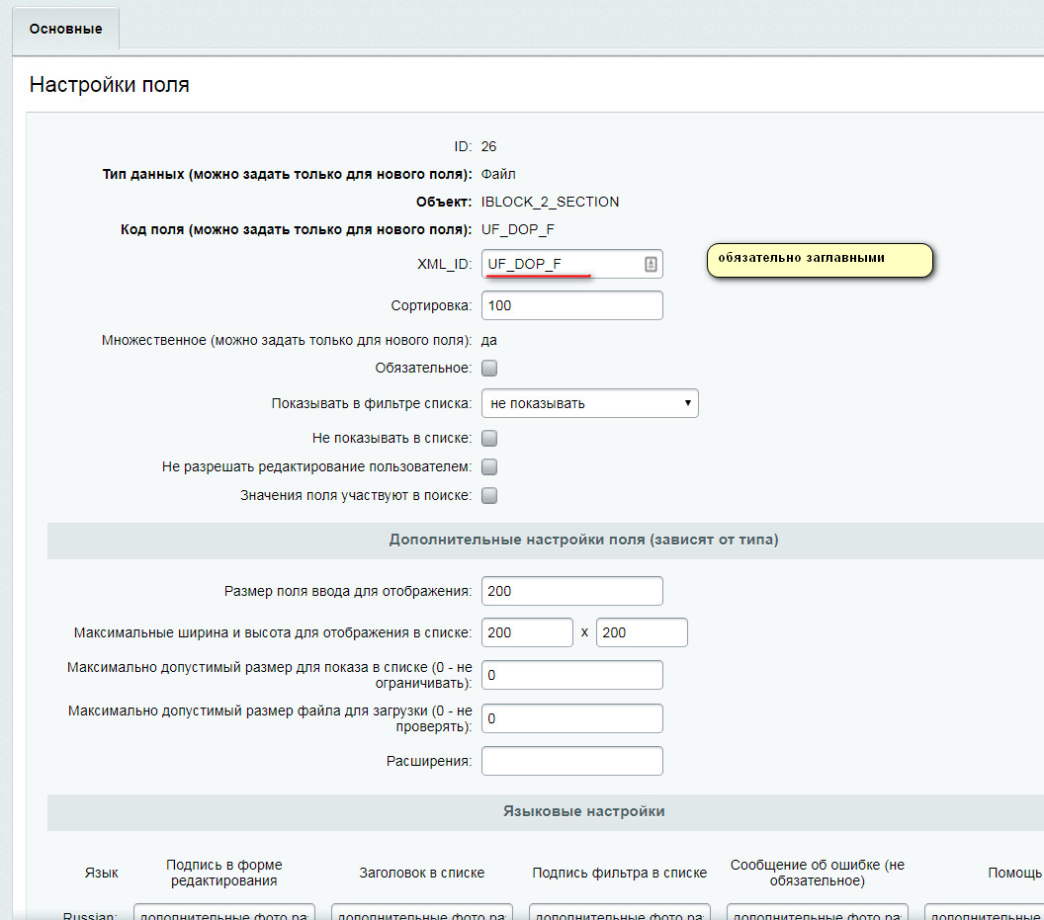
Task: Enable the Обязательное checkbox
Action: (489, 369)
